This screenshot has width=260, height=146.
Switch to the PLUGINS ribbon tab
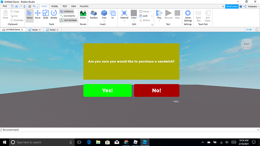coord(84,6)
